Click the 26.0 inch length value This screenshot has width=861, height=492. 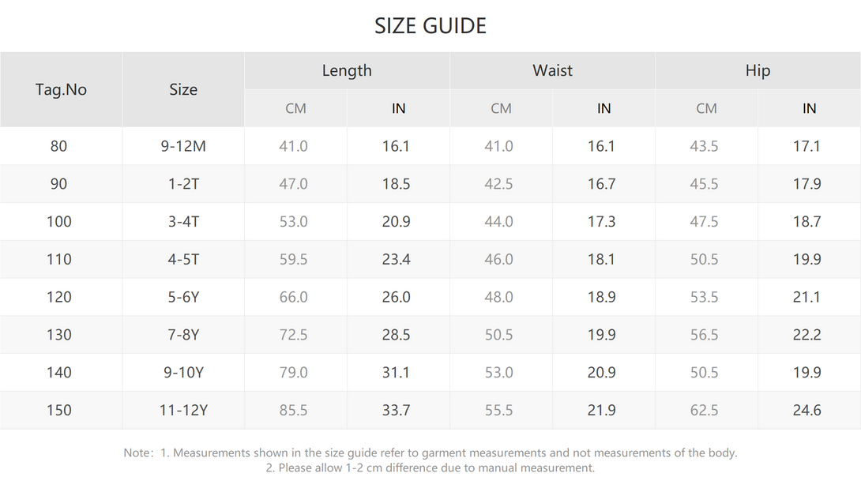[397, 297]
